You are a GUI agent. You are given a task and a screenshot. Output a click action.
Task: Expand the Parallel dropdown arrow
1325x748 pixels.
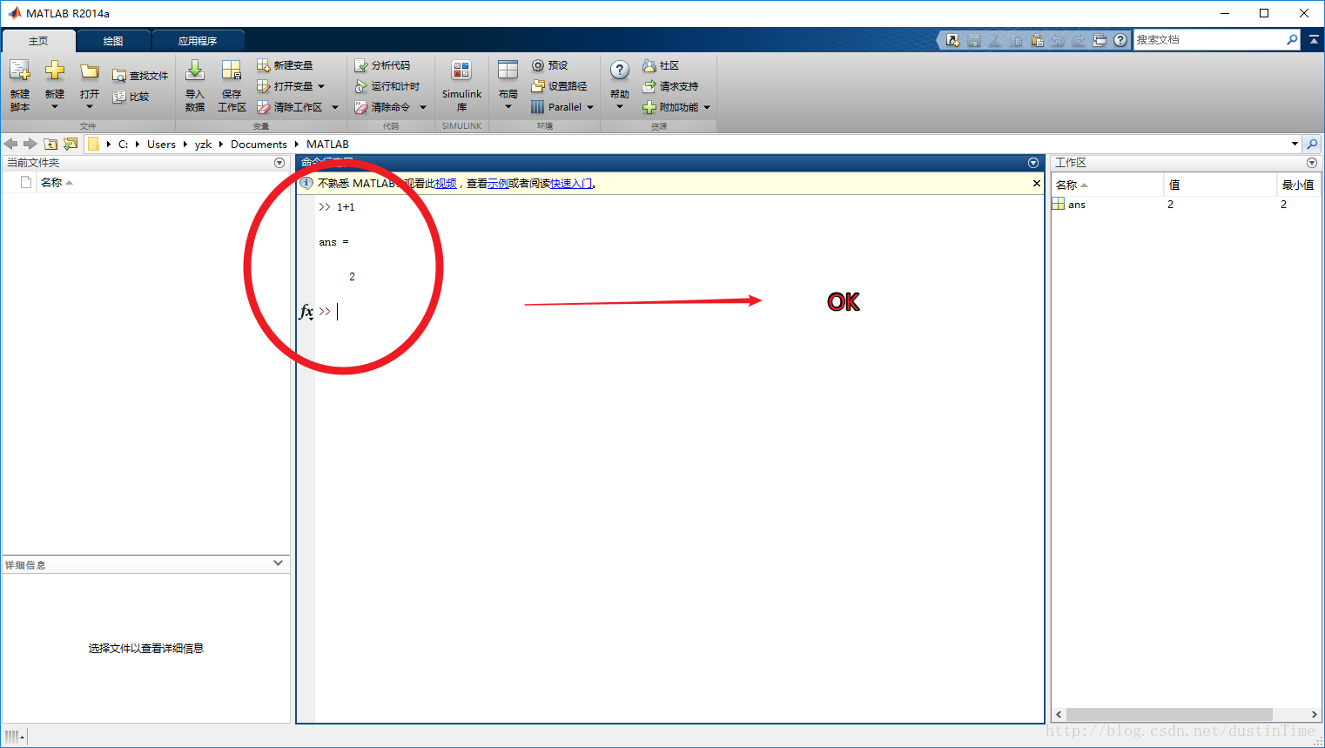pos(590,107)
